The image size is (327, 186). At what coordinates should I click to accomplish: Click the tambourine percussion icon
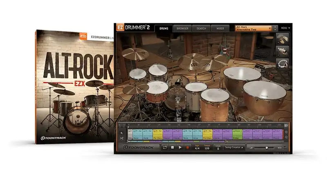[282, 64]
